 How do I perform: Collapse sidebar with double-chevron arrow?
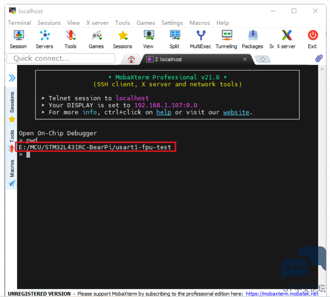[x=12, y=78]
